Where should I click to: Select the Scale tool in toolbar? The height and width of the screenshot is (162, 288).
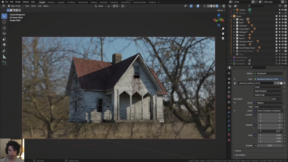pyautogui.click(x=4, y=39)
